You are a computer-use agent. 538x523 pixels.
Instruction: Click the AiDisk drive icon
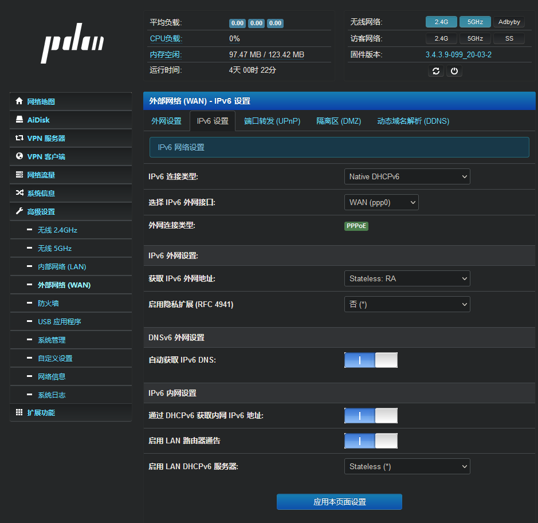pyautogui.click(x=19, y=119)
